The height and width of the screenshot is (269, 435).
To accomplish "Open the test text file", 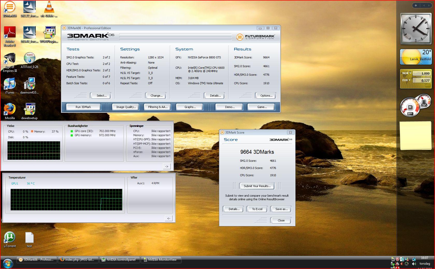I will tap(29, 240).
